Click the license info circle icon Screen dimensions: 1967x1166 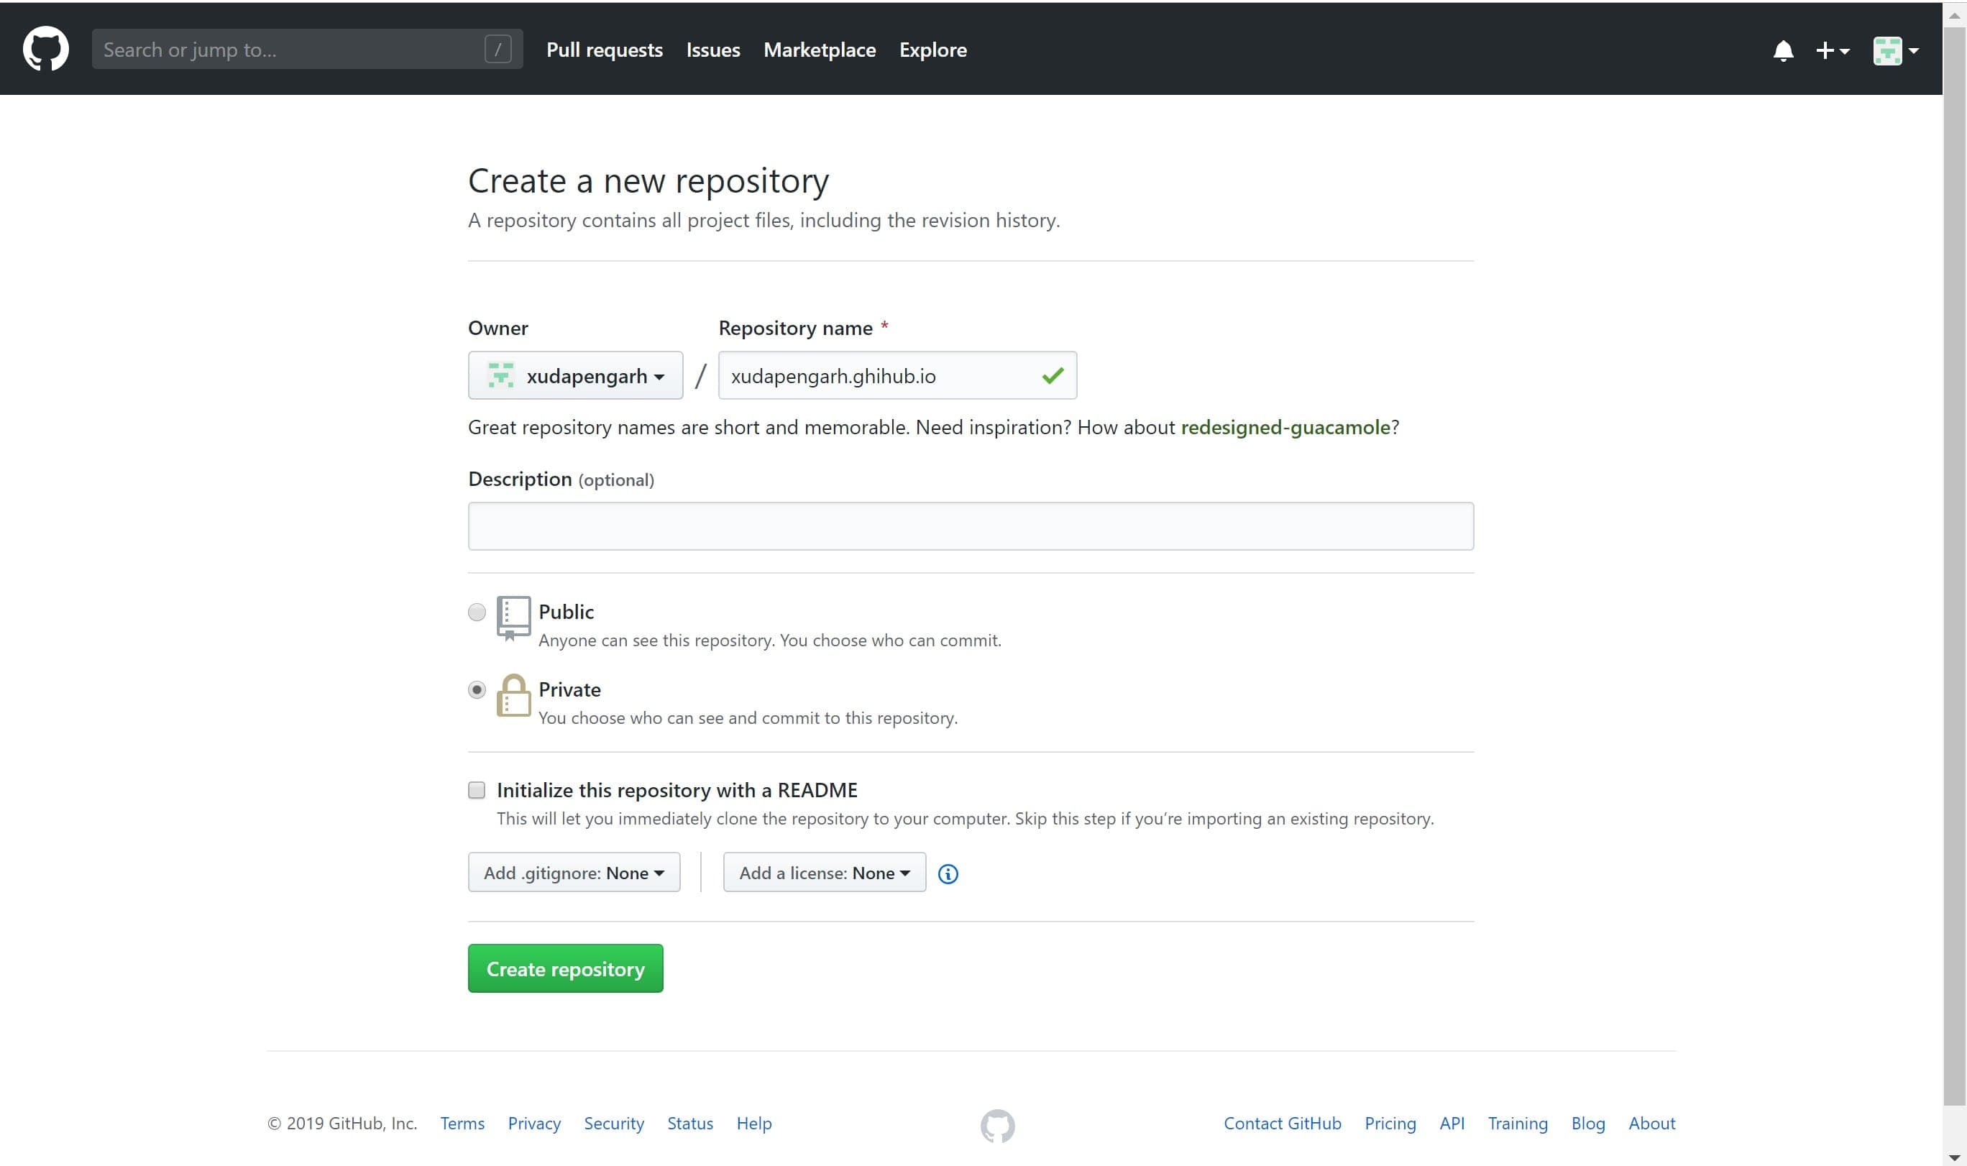(948, 873)
